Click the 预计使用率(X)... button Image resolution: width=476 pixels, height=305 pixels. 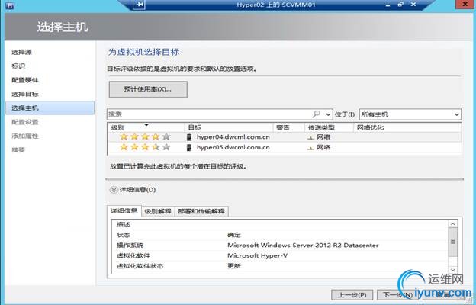[x=148, y=89]
